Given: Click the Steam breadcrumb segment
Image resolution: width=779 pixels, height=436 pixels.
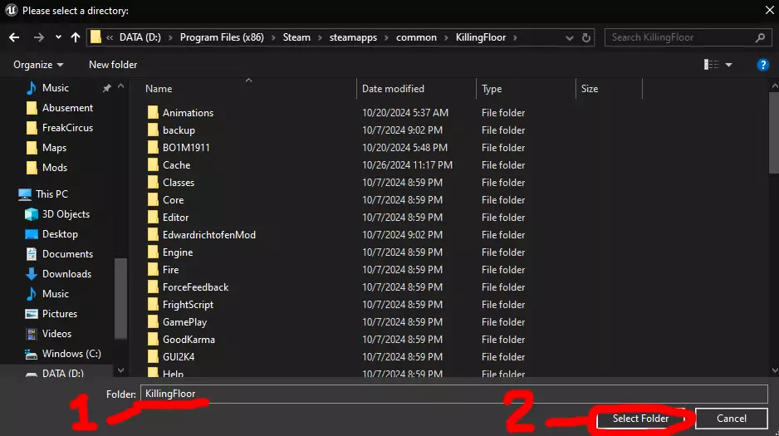Looking at the screenshot, I should [x=296, y=37].
